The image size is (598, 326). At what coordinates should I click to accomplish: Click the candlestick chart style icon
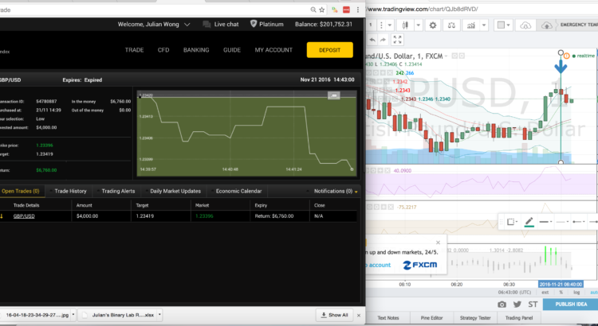point(405,25)
